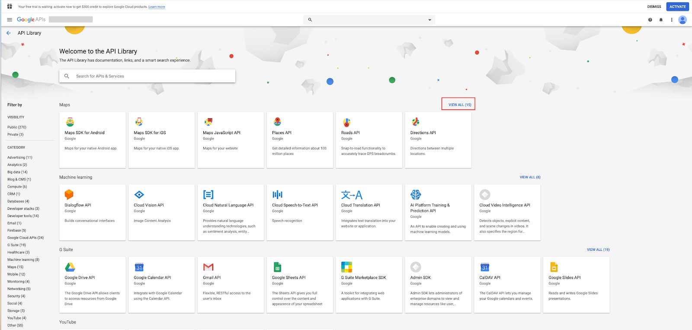This screenshot has width=692, height=330.
Task: Dismiss the free trial banner
Action: click(654, 6)
